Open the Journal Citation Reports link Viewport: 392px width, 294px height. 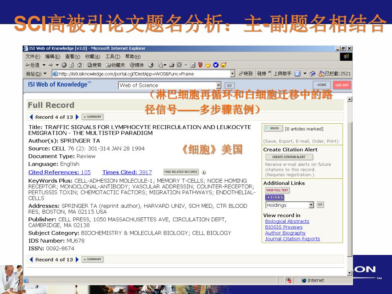[292, 239]
